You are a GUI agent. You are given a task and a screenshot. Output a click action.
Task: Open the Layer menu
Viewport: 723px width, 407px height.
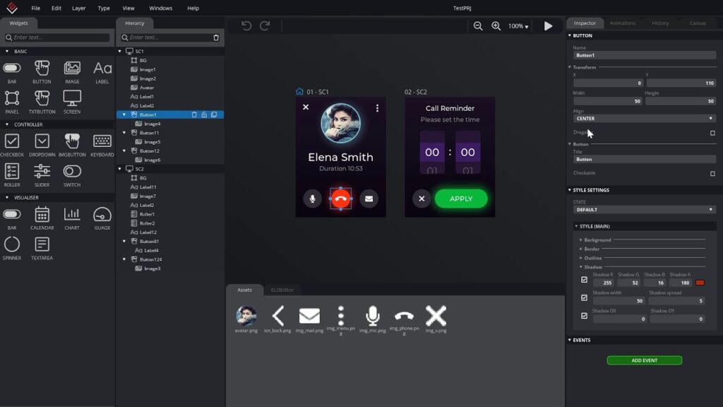click(79, 8)
